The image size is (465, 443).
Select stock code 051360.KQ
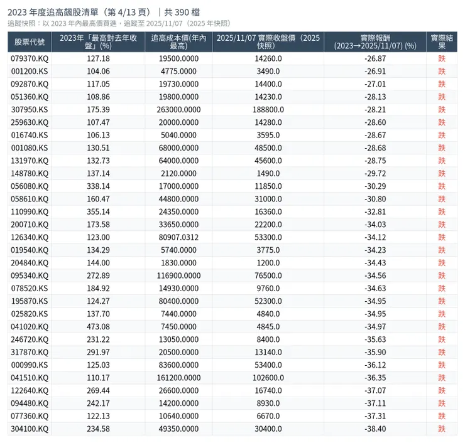click(30, 97)
